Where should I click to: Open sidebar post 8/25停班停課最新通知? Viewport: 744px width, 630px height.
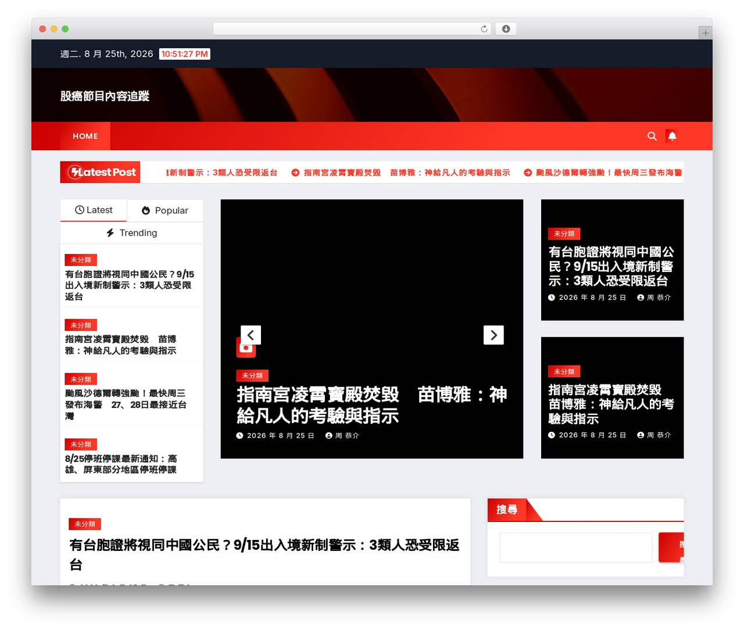(121, 464)
